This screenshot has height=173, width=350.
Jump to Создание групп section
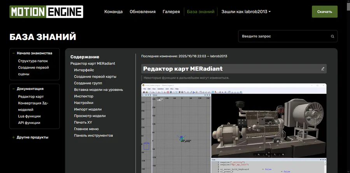click(88, 83)
